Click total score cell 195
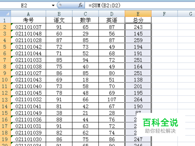This screenshot has width=195, height=146. 138,93
